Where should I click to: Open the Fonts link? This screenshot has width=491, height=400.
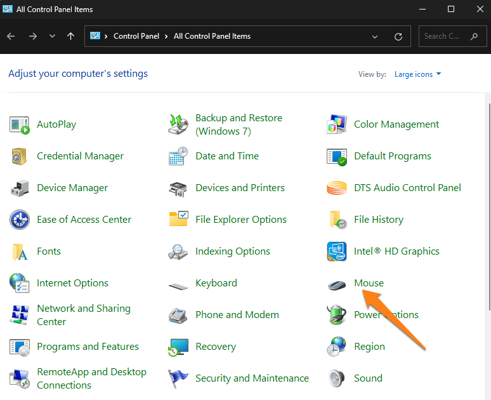[49, 251]
